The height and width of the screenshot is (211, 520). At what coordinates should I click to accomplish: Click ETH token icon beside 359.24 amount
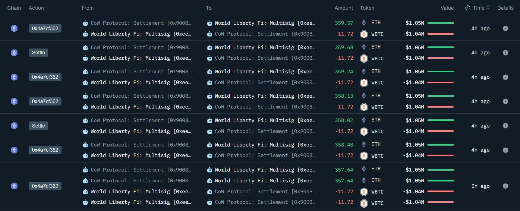coord(364,71)
